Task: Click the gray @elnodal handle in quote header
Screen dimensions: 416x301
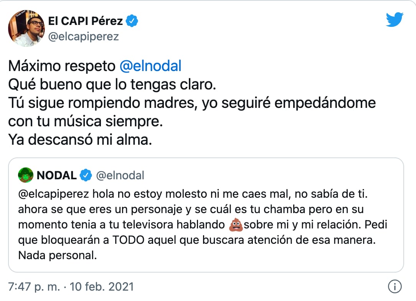Action: click(x=120, y=175)
